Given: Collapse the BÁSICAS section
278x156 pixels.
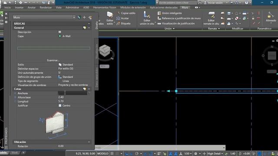Looking at the screenshot, I should tap(89, 23).
